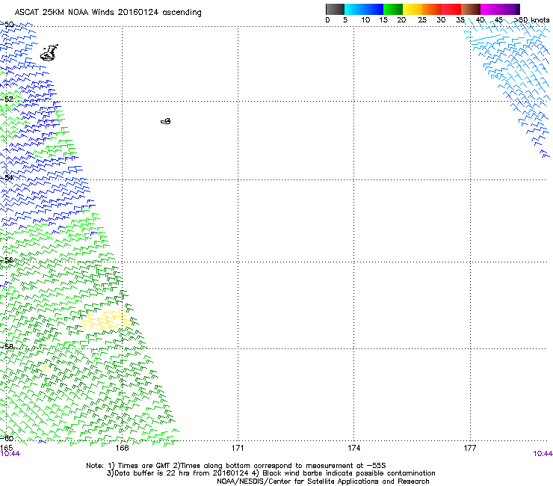Click the "10" label under the color bar
The image size is (553, 486).
tap(365, 19)
